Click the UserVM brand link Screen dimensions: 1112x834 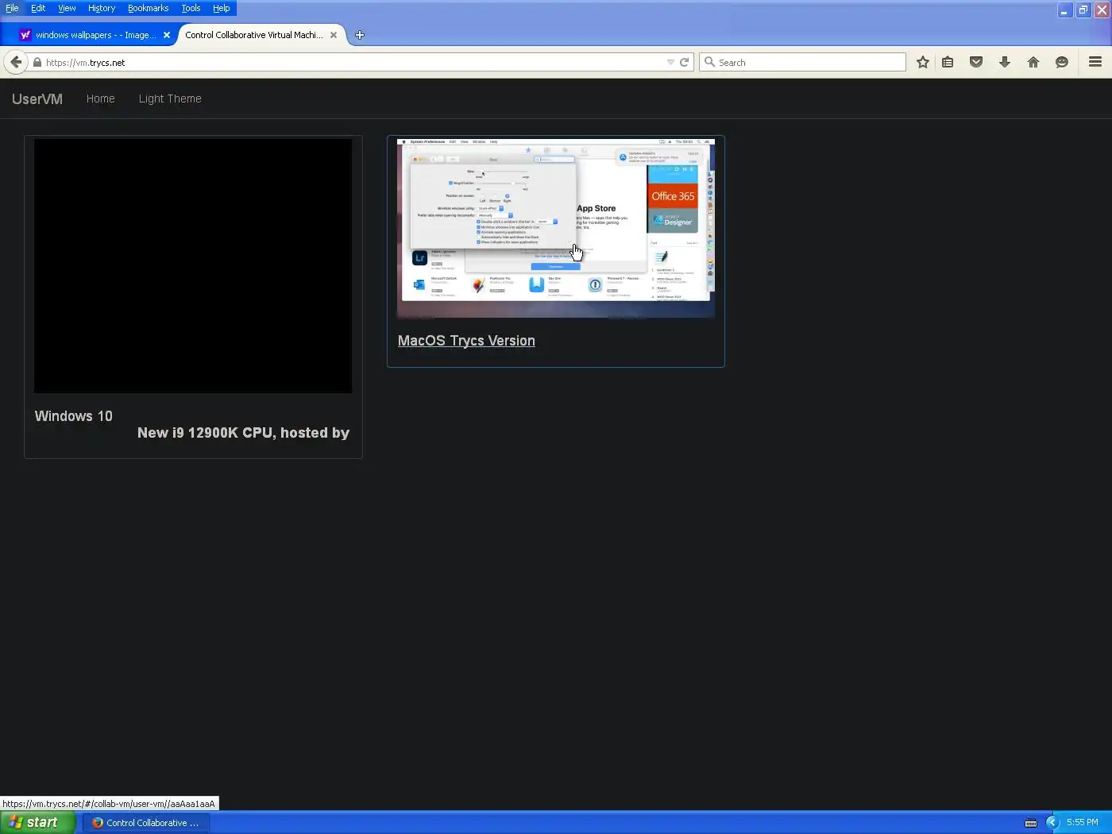pyautogui.click(x=37, y=98)
